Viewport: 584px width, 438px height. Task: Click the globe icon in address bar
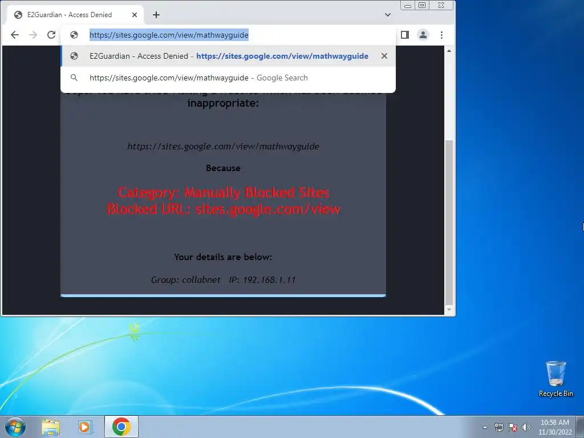click(x=74, y=35)
